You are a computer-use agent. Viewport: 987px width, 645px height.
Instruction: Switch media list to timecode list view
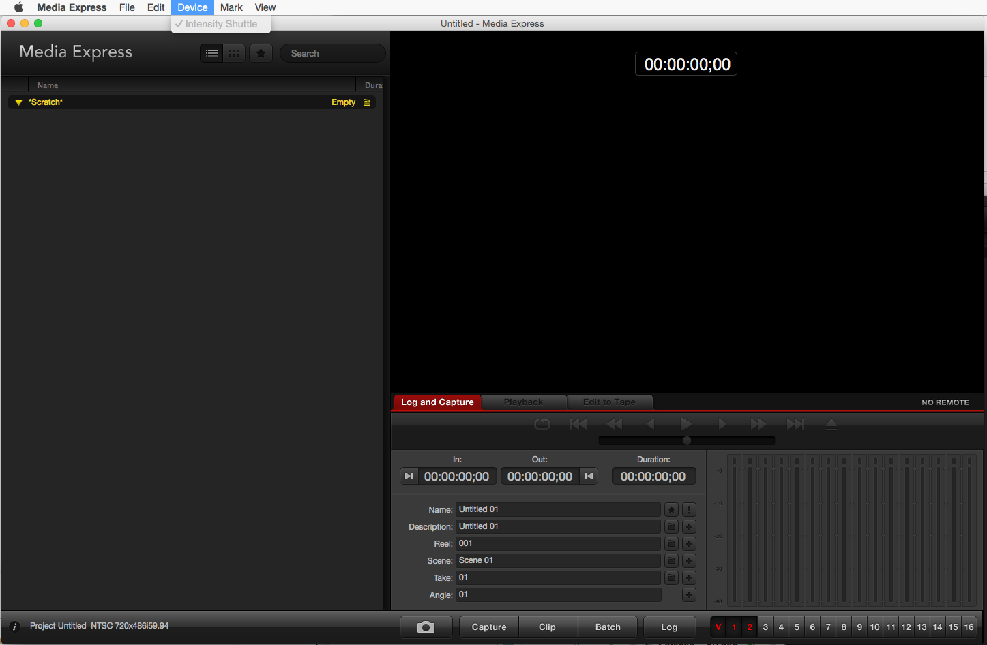pyautogui.click(x=211, y=53)
